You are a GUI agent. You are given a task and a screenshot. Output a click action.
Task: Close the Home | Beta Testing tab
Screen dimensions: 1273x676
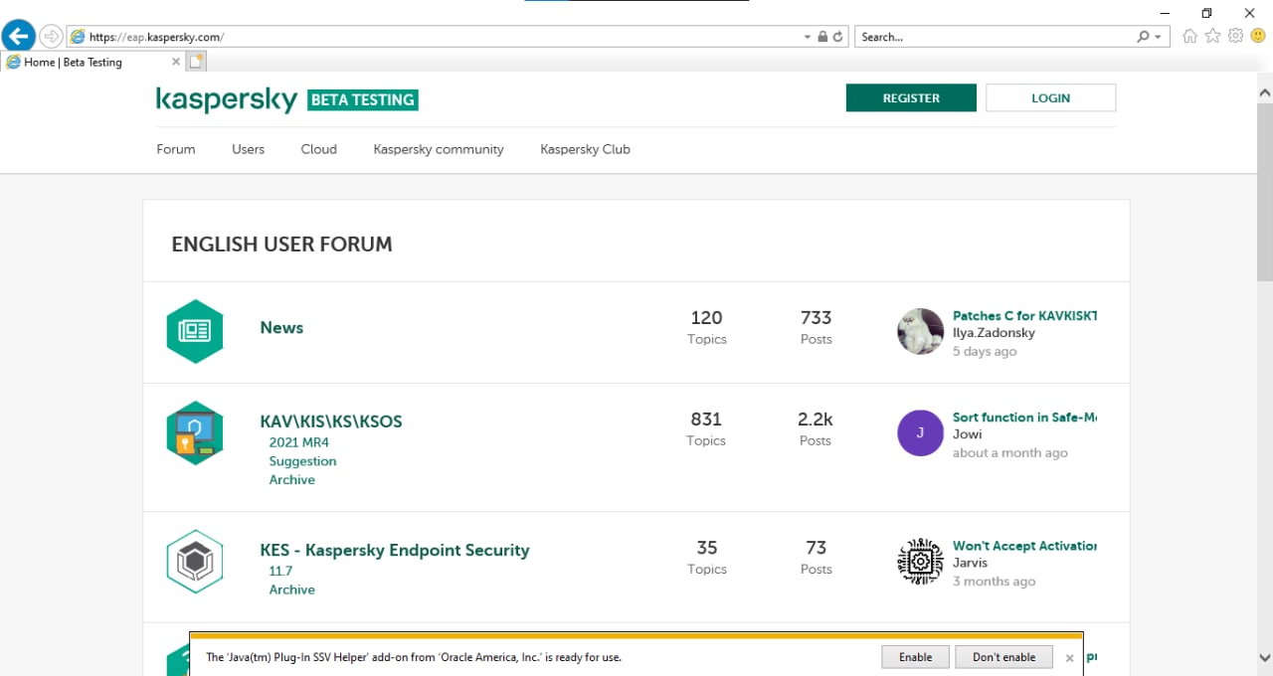176,62
